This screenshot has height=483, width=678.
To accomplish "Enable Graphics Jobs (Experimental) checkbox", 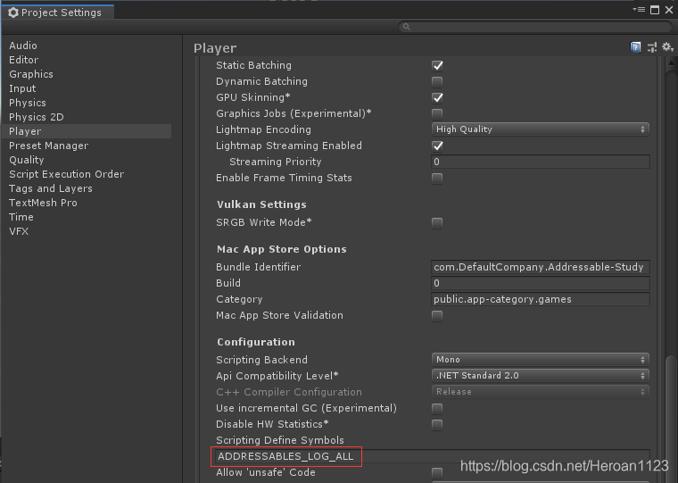I will pos(437,113).
